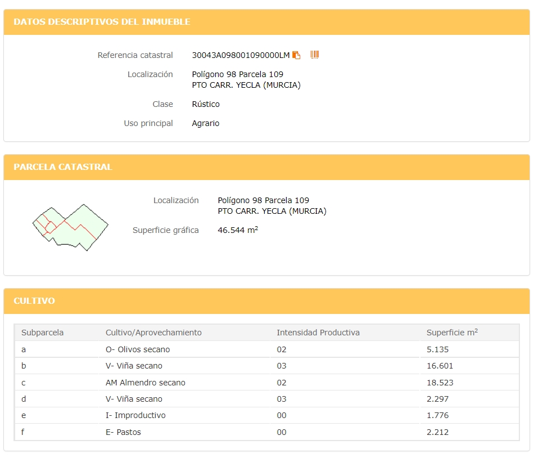Screen dimensions: 552x458
Task: Click 'Polígono 98 Parcela 109' in descriptive data
Action: click(x=238, y=74)
